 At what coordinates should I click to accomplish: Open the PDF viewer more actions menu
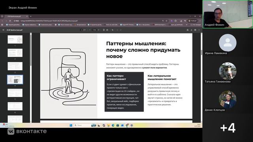coord(199,30)
